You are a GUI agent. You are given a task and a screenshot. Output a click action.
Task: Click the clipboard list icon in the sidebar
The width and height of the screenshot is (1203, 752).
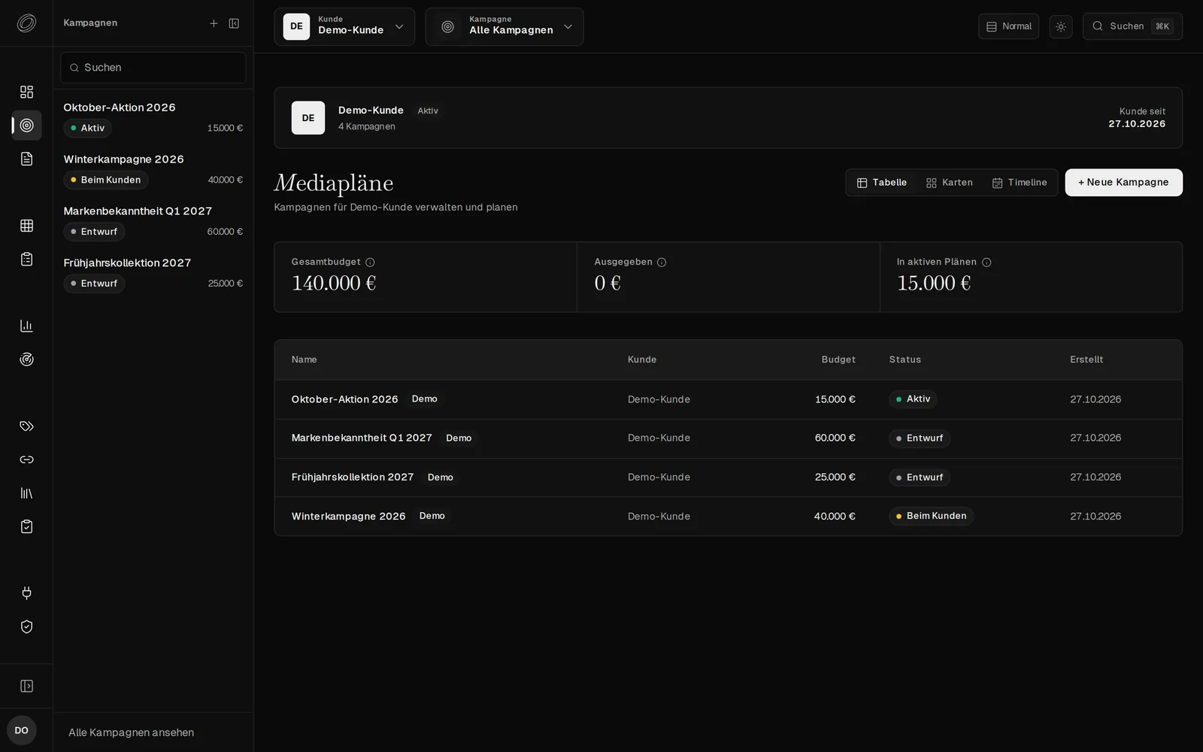click(26, 259)
